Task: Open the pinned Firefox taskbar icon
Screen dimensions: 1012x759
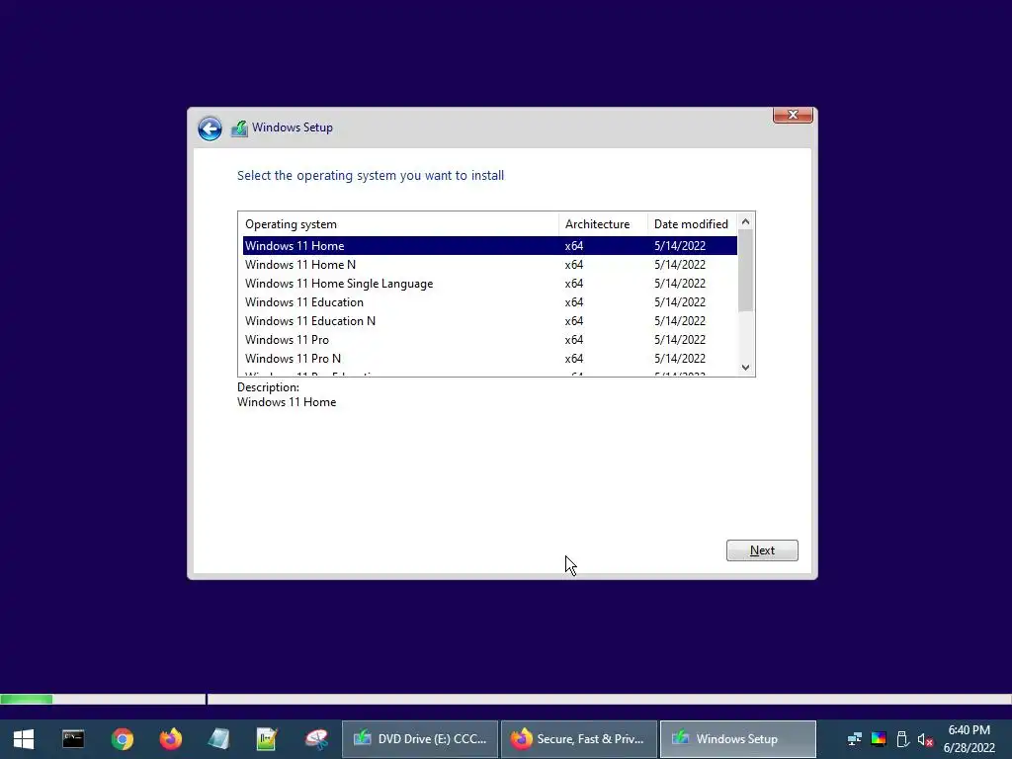Action: point(171,739)
